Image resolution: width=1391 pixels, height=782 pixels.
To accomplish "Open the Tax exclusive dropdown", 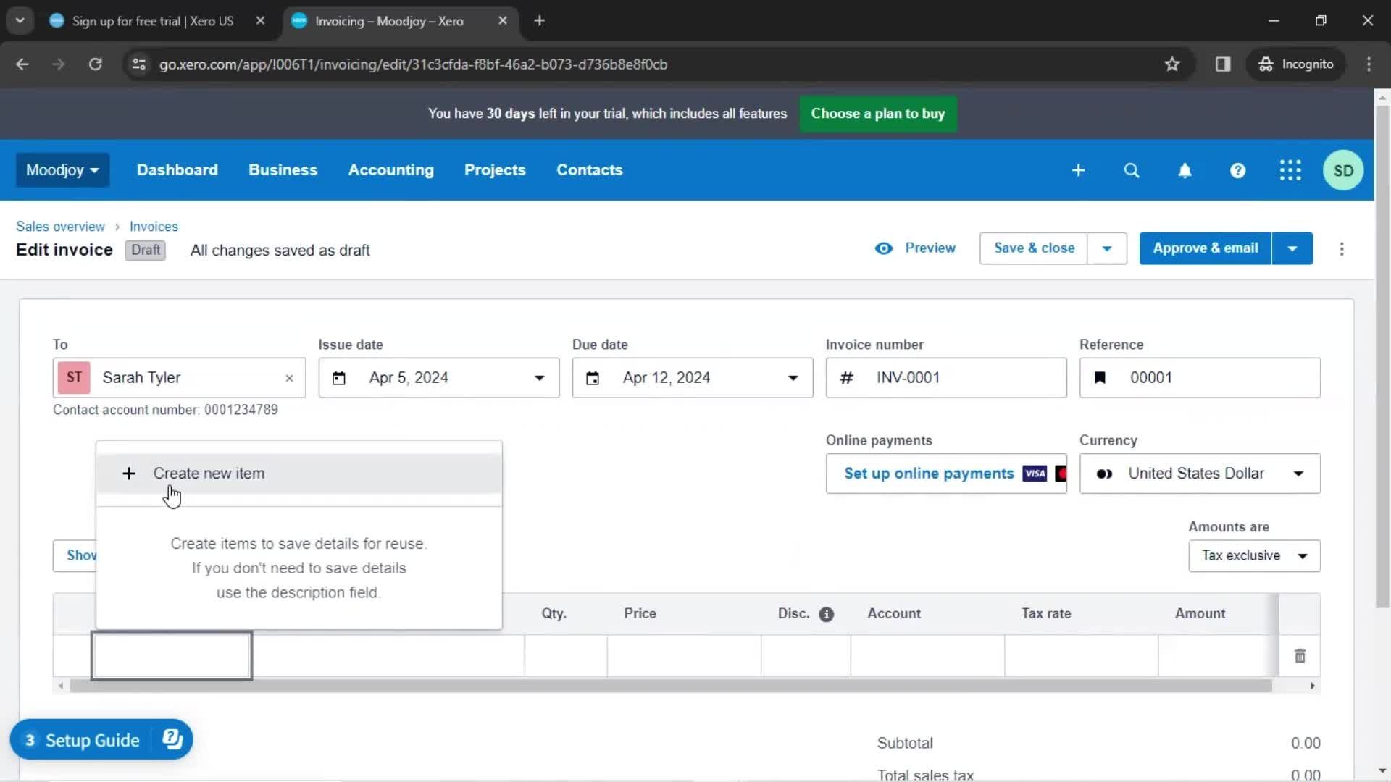I will point(1254,556).
